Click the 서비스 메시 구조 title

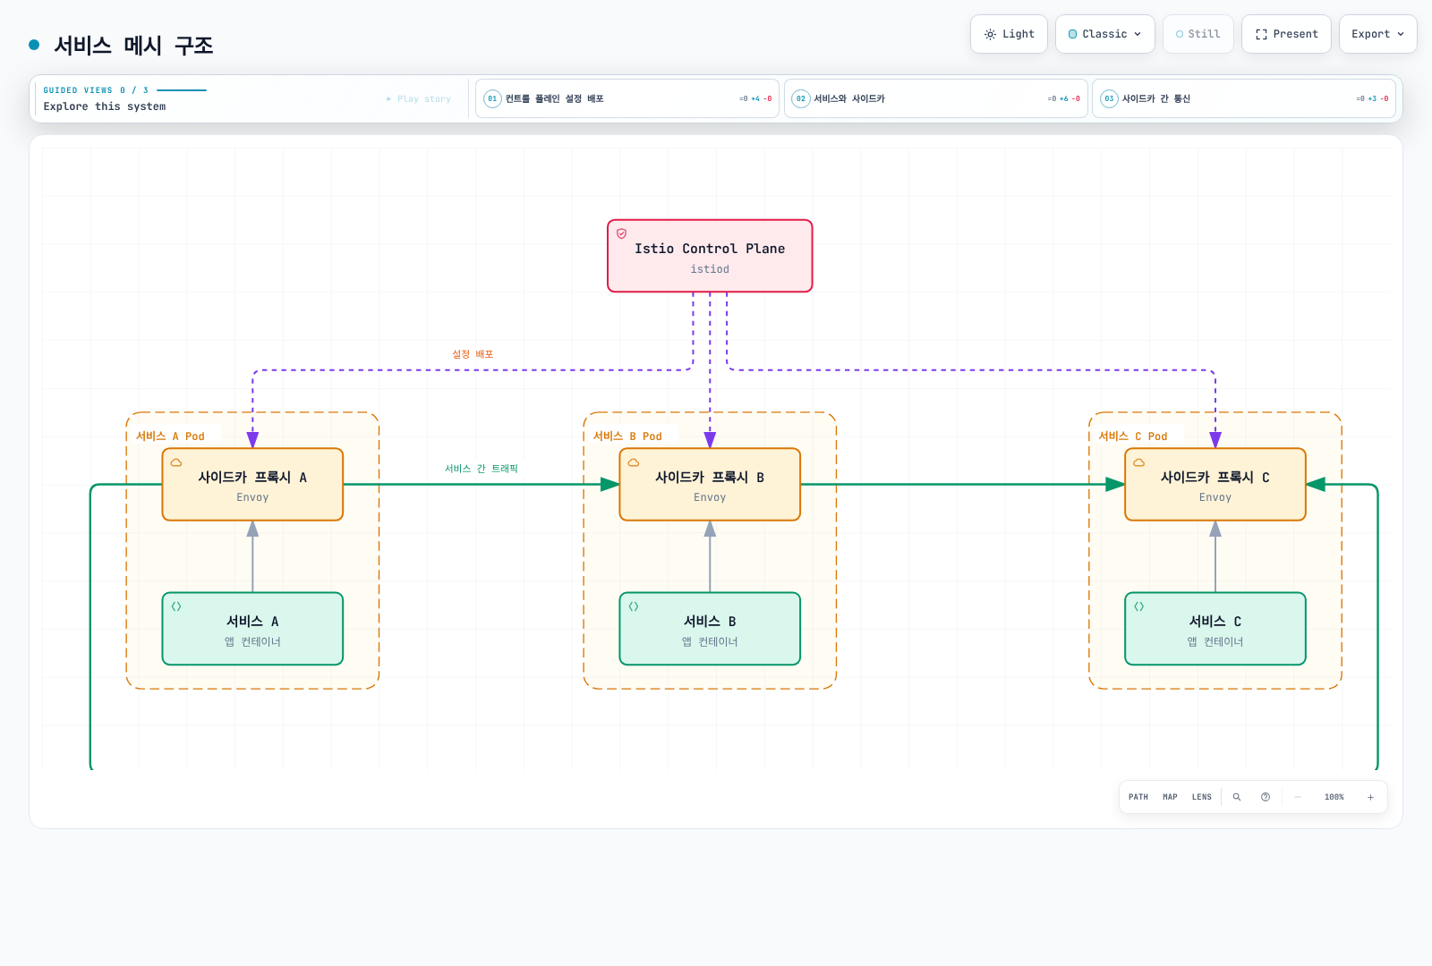(x=133, y=45)
